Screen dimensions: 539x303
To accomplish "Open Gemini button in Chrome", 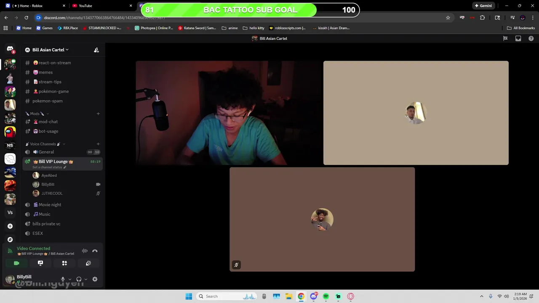I will (x=483, y=6).
